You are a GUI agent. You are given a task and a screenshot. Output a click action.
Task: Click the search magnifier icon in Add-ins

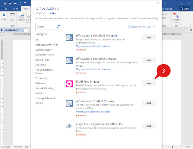[59, 27]
